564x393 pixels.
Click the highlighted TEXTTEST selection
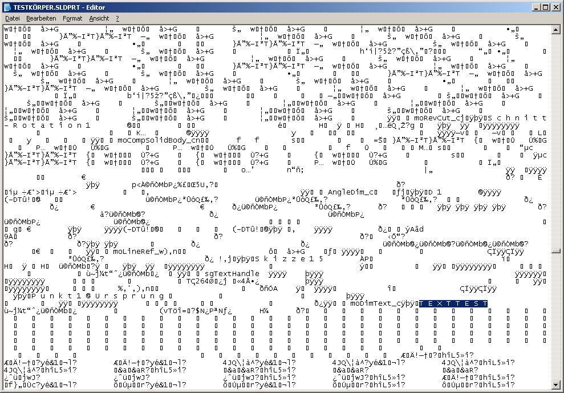[x=453, y=303]
